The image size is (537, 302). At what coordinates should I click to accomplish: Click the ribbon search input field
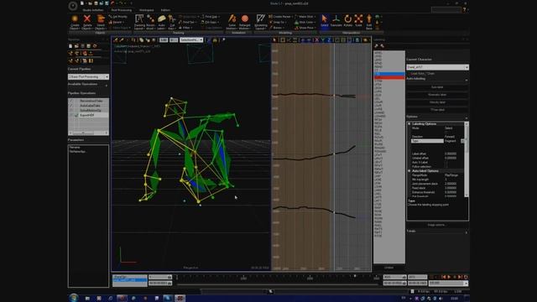pos(446,10)
